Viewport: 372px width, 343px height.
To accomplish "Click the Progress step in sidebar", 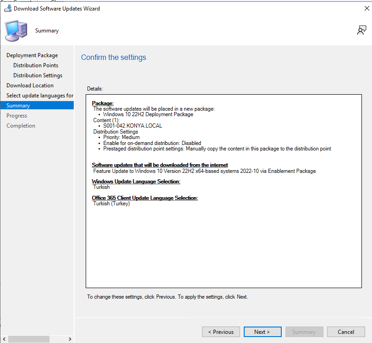I will coord(16,116).
